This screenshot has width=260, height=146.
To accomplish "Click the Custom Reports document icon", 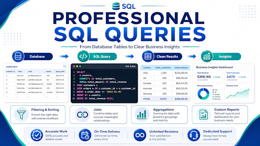I will [203, 114].
